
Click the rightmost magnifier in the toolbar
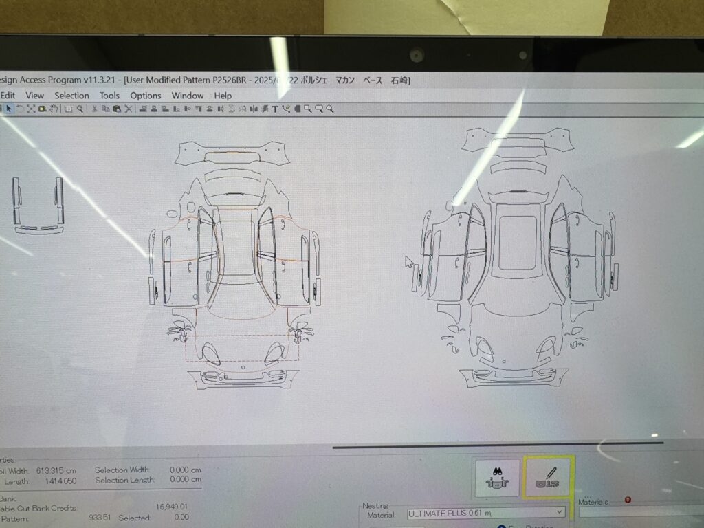330,109
